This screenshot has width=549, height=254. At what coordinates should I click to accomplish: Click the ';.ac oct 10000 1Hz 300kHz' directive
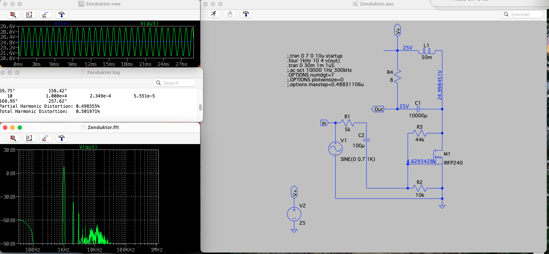click(320, 70)
